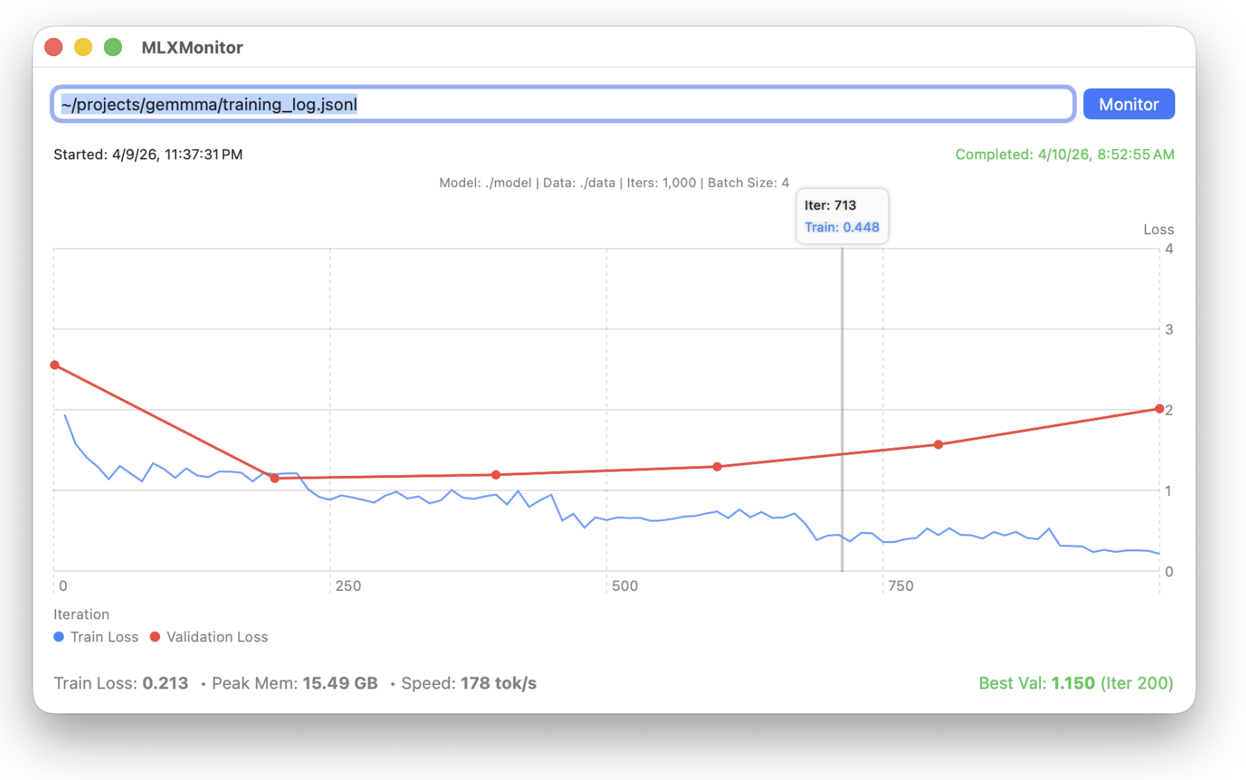Select the Train Loss legend item
1246x780 pixels.
[x=96, y=637]
